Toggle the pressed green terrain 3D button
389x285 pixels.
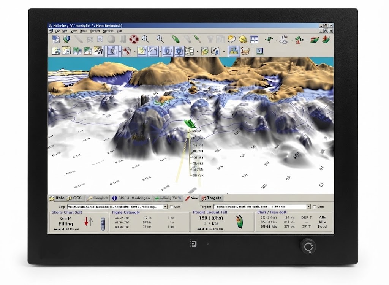pos(234,51)
